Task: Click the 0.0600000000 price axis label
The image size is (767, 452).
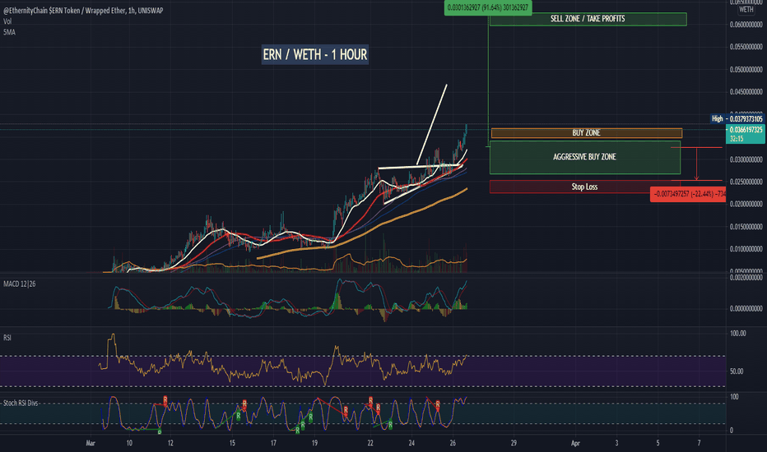Action: tap(746, 25)
